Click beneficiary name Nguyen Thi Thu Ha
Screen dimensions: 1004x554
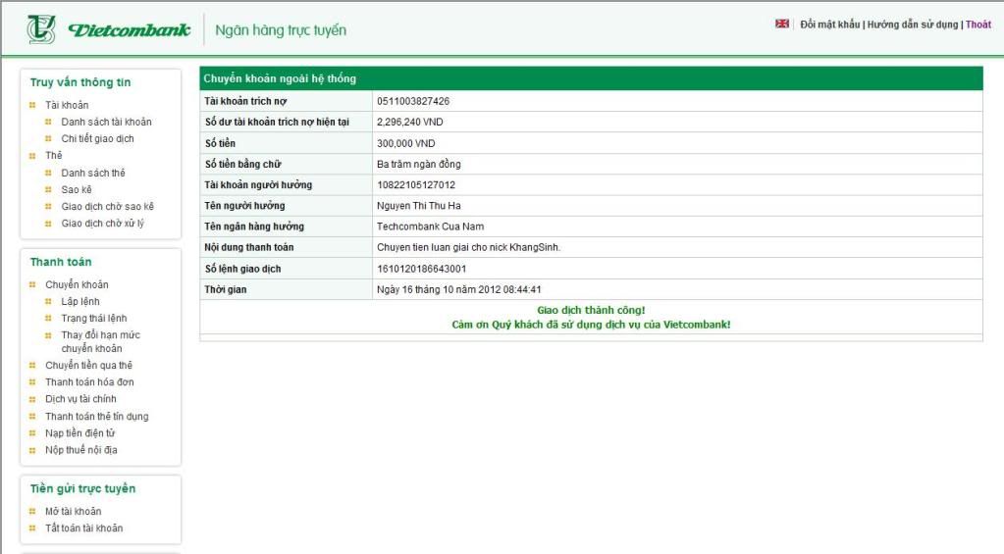[419, 206]
